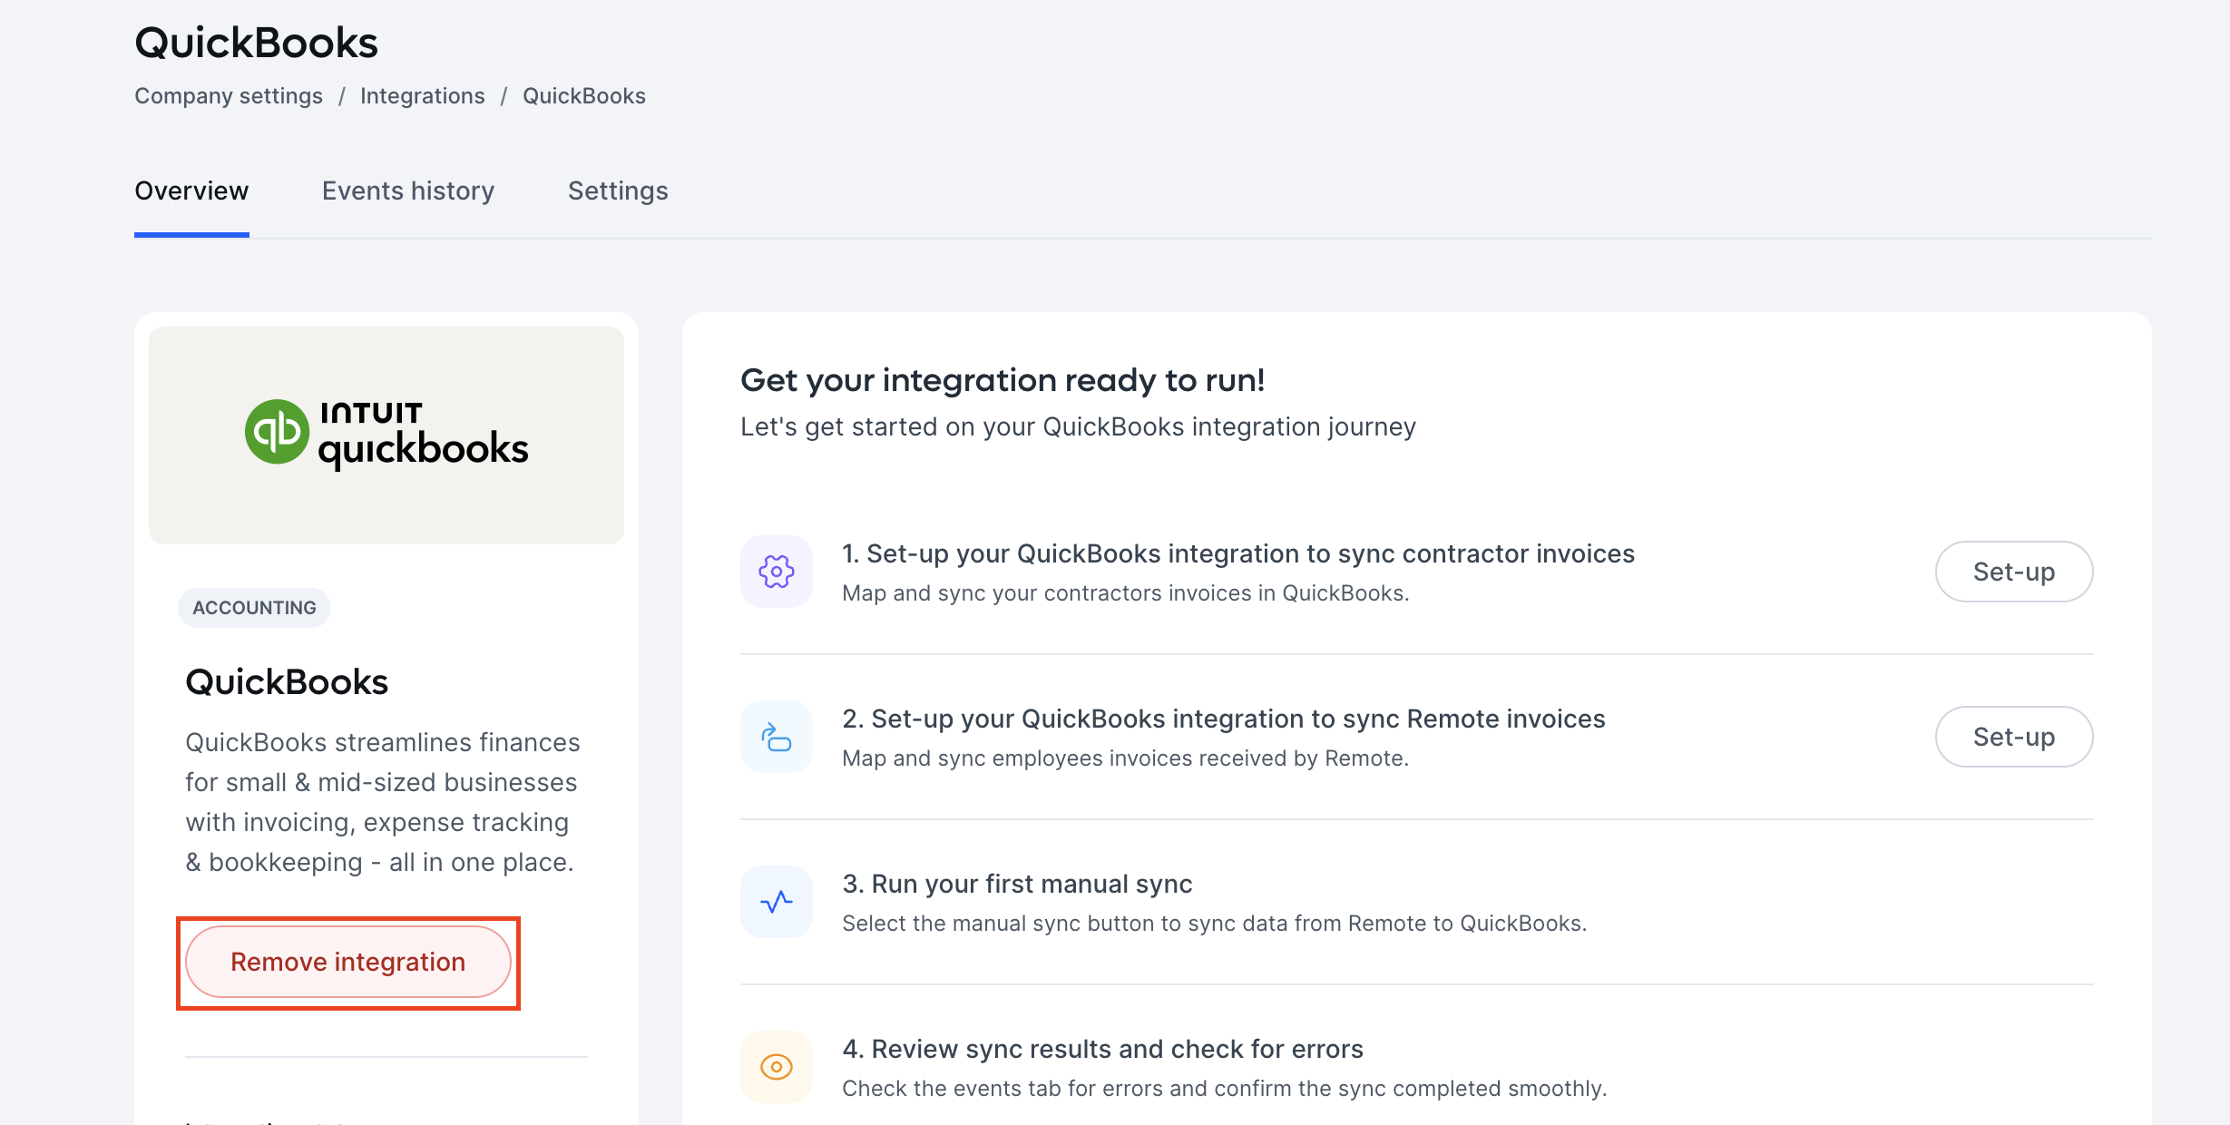
Task: Click 'Select the manual sync button' description
Action: coord(1215,924)
